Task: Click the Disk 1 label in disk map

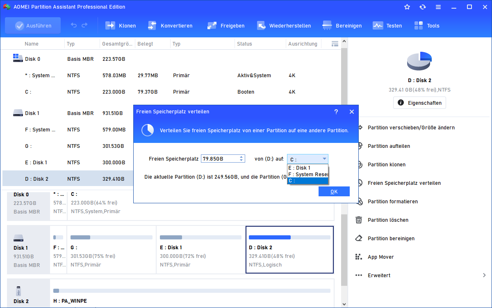Action: coord(20,248)
